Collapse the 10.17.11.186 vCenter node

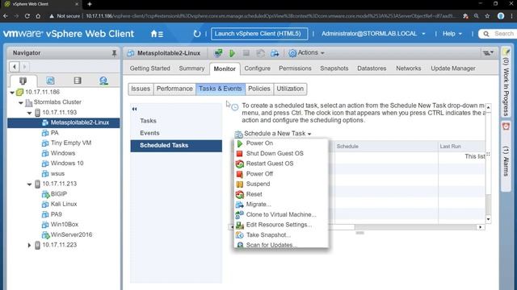pos(12,93)
